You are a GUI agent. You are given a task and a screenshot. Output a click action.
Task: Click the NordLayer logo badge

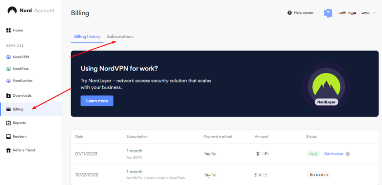point(326,86)
